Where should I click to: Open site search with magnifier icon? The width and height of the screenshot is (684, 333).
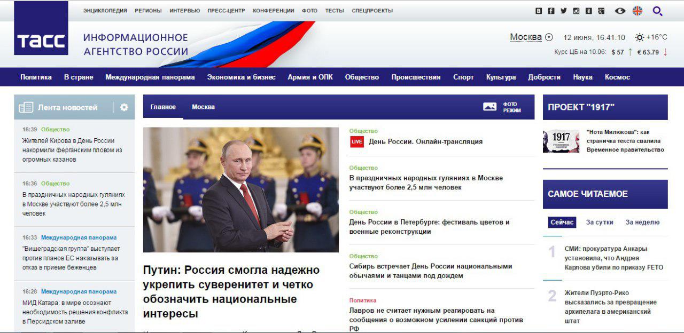click(x=657, y=11)
